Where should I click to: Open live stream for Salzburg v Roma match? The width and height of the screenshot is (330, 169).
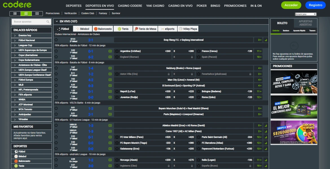click(x=110, y=68)
